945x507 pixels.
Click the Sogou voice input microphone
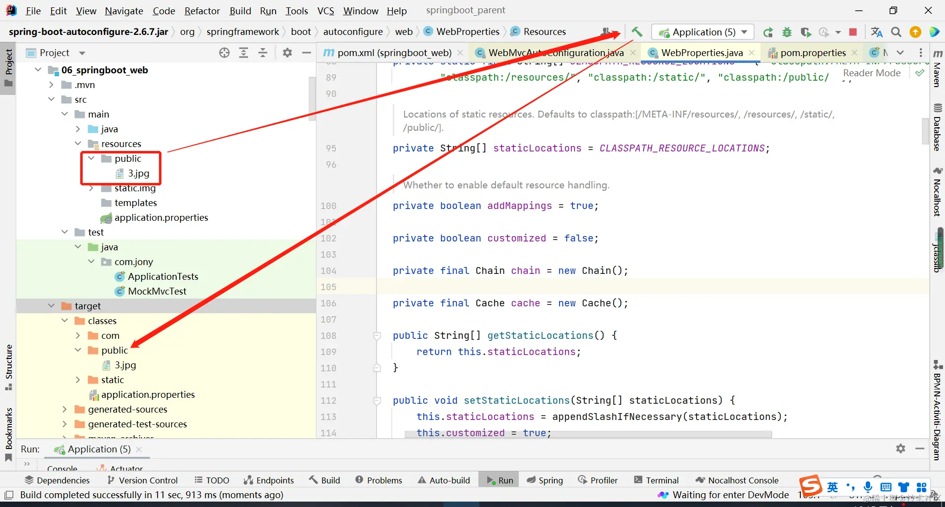coord(868,487)
